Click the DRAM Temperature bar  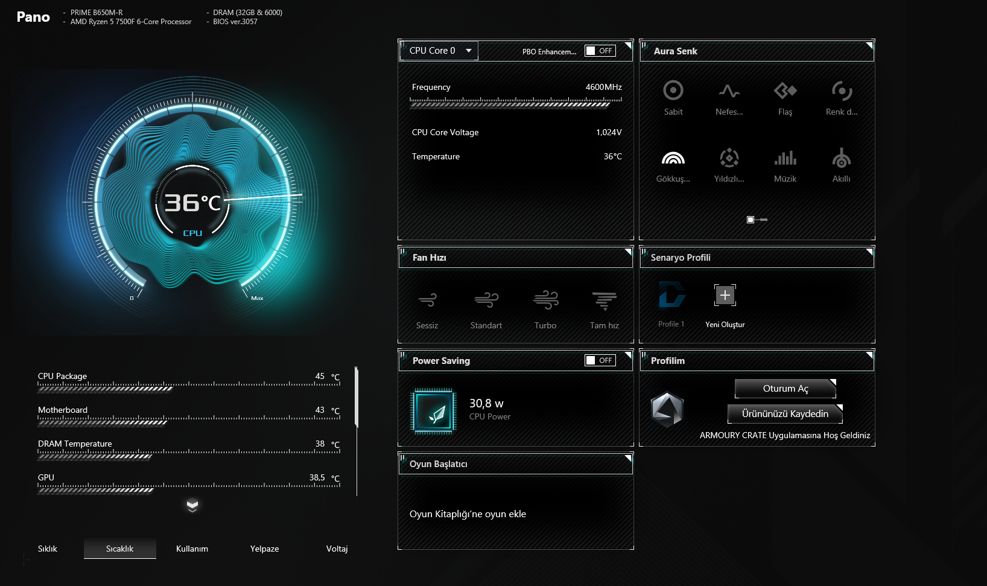(189, 454)
